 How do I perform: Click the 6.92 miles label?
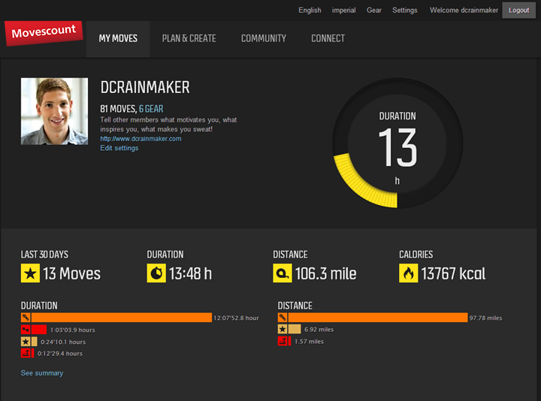(319, 330)
